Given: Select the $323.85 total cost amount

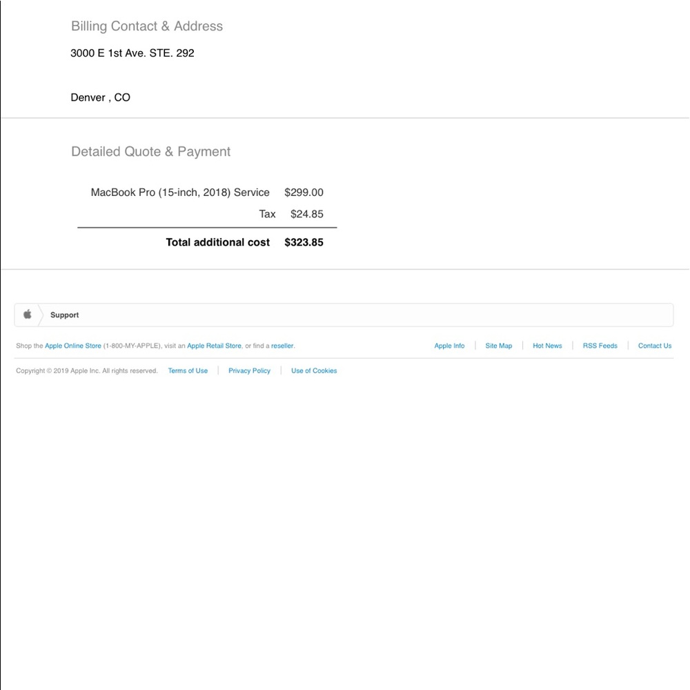Looking at the screenshot, I should point(304,242).
